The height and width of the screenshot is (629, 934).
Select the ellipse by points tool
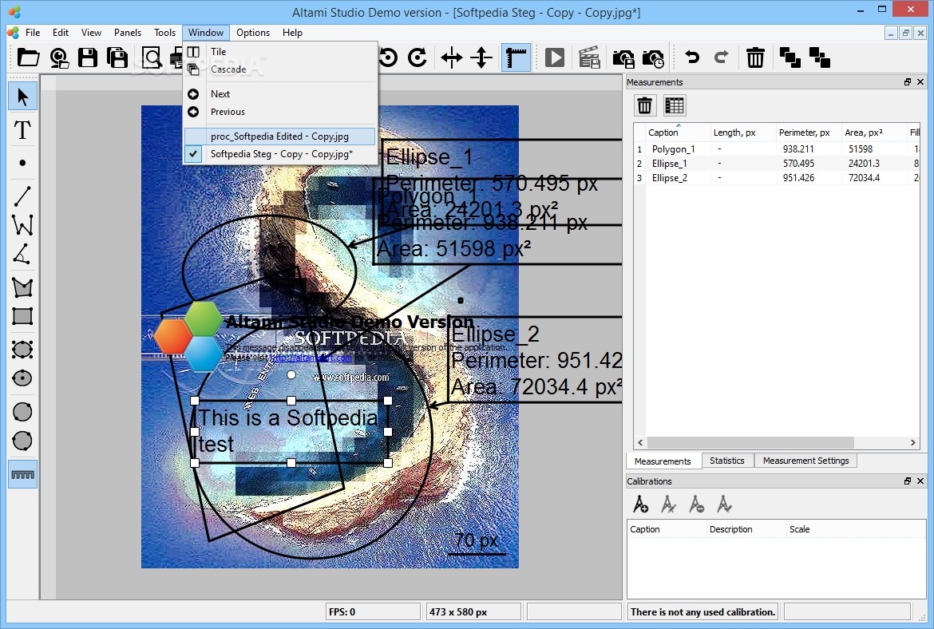pos(22,350)
